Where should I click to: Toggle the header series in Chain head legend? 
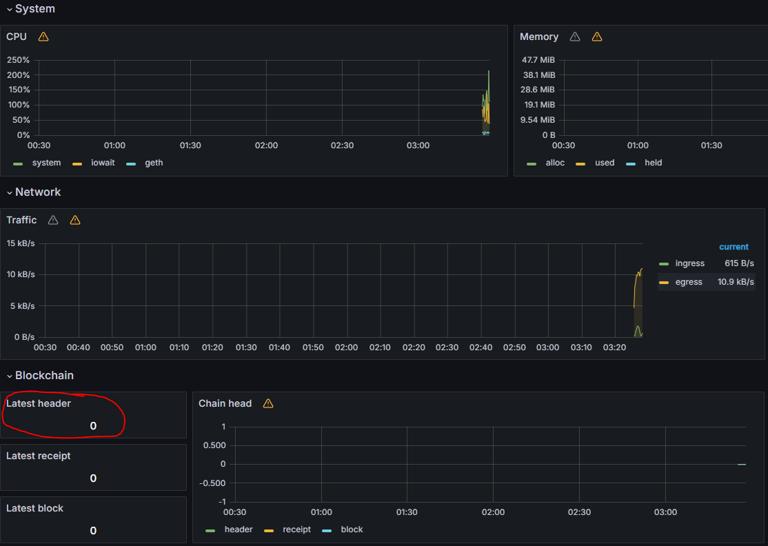click(239, 529)
